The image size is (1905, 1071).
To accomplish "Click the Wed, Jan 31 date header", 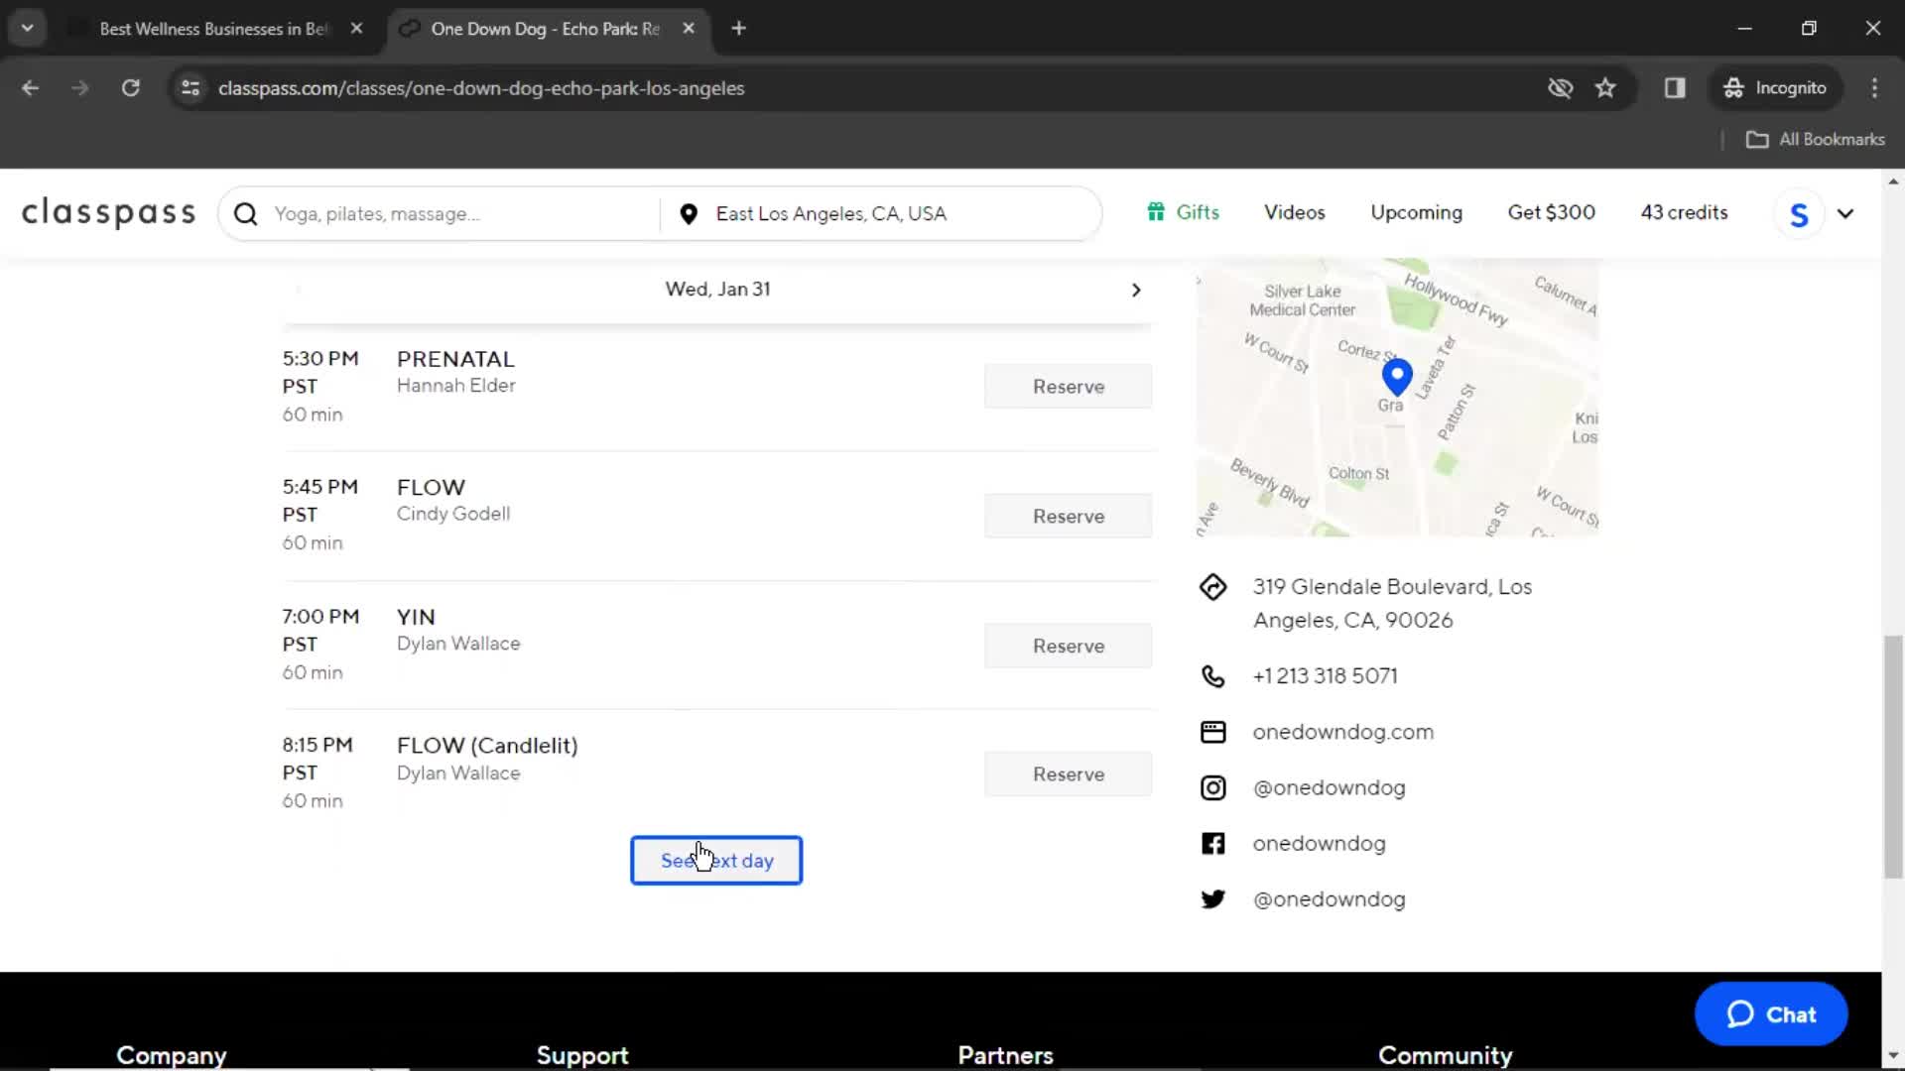I will point(717,290).
